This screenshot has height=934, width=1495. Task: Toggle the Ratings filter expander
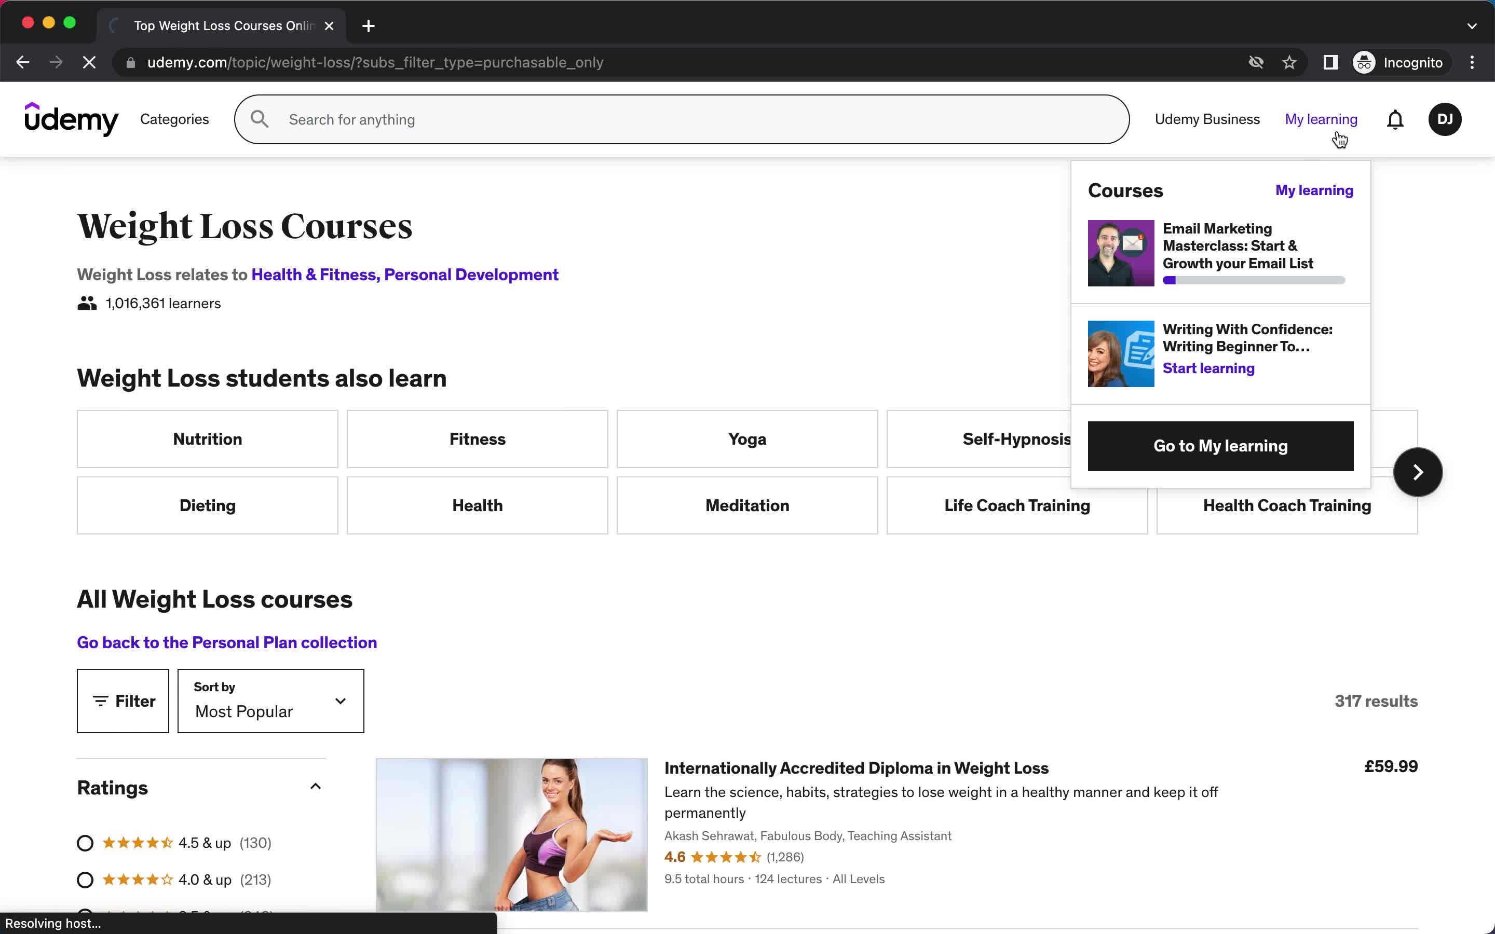pyautogui.click(x=316, y=786)
